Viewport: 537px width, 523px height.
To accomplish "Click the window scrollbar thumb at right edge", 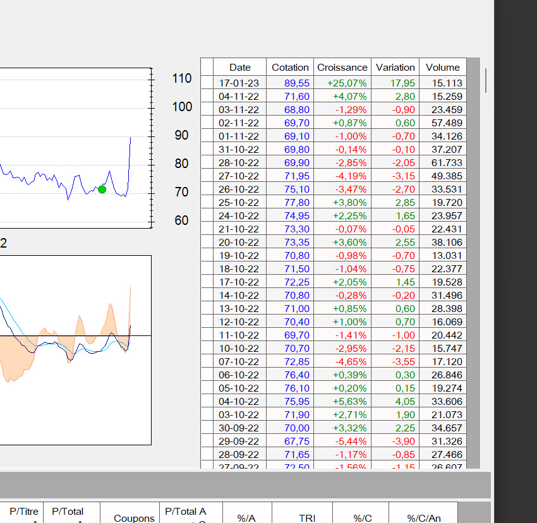I will 486,80.
